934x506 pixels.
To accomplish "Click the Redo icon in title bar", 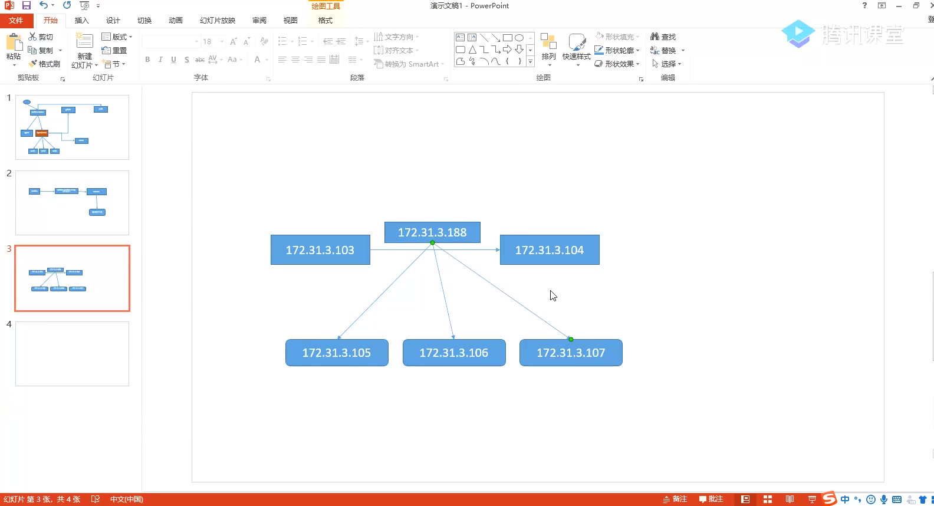I will coord(67,5).
